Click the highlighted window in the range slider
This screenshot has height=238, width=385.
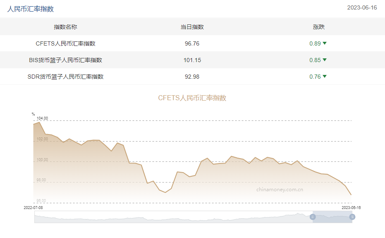[332, 217]
